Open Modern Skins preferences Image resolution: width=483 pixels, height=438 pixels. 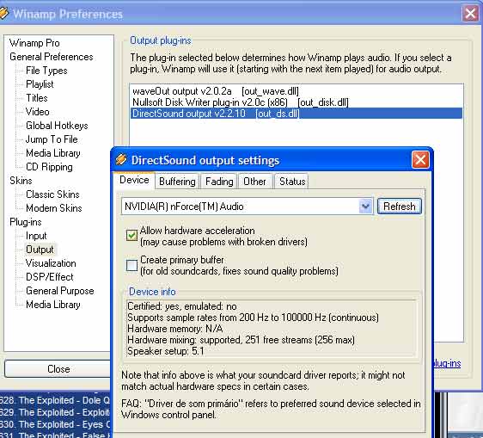point(54,208)
